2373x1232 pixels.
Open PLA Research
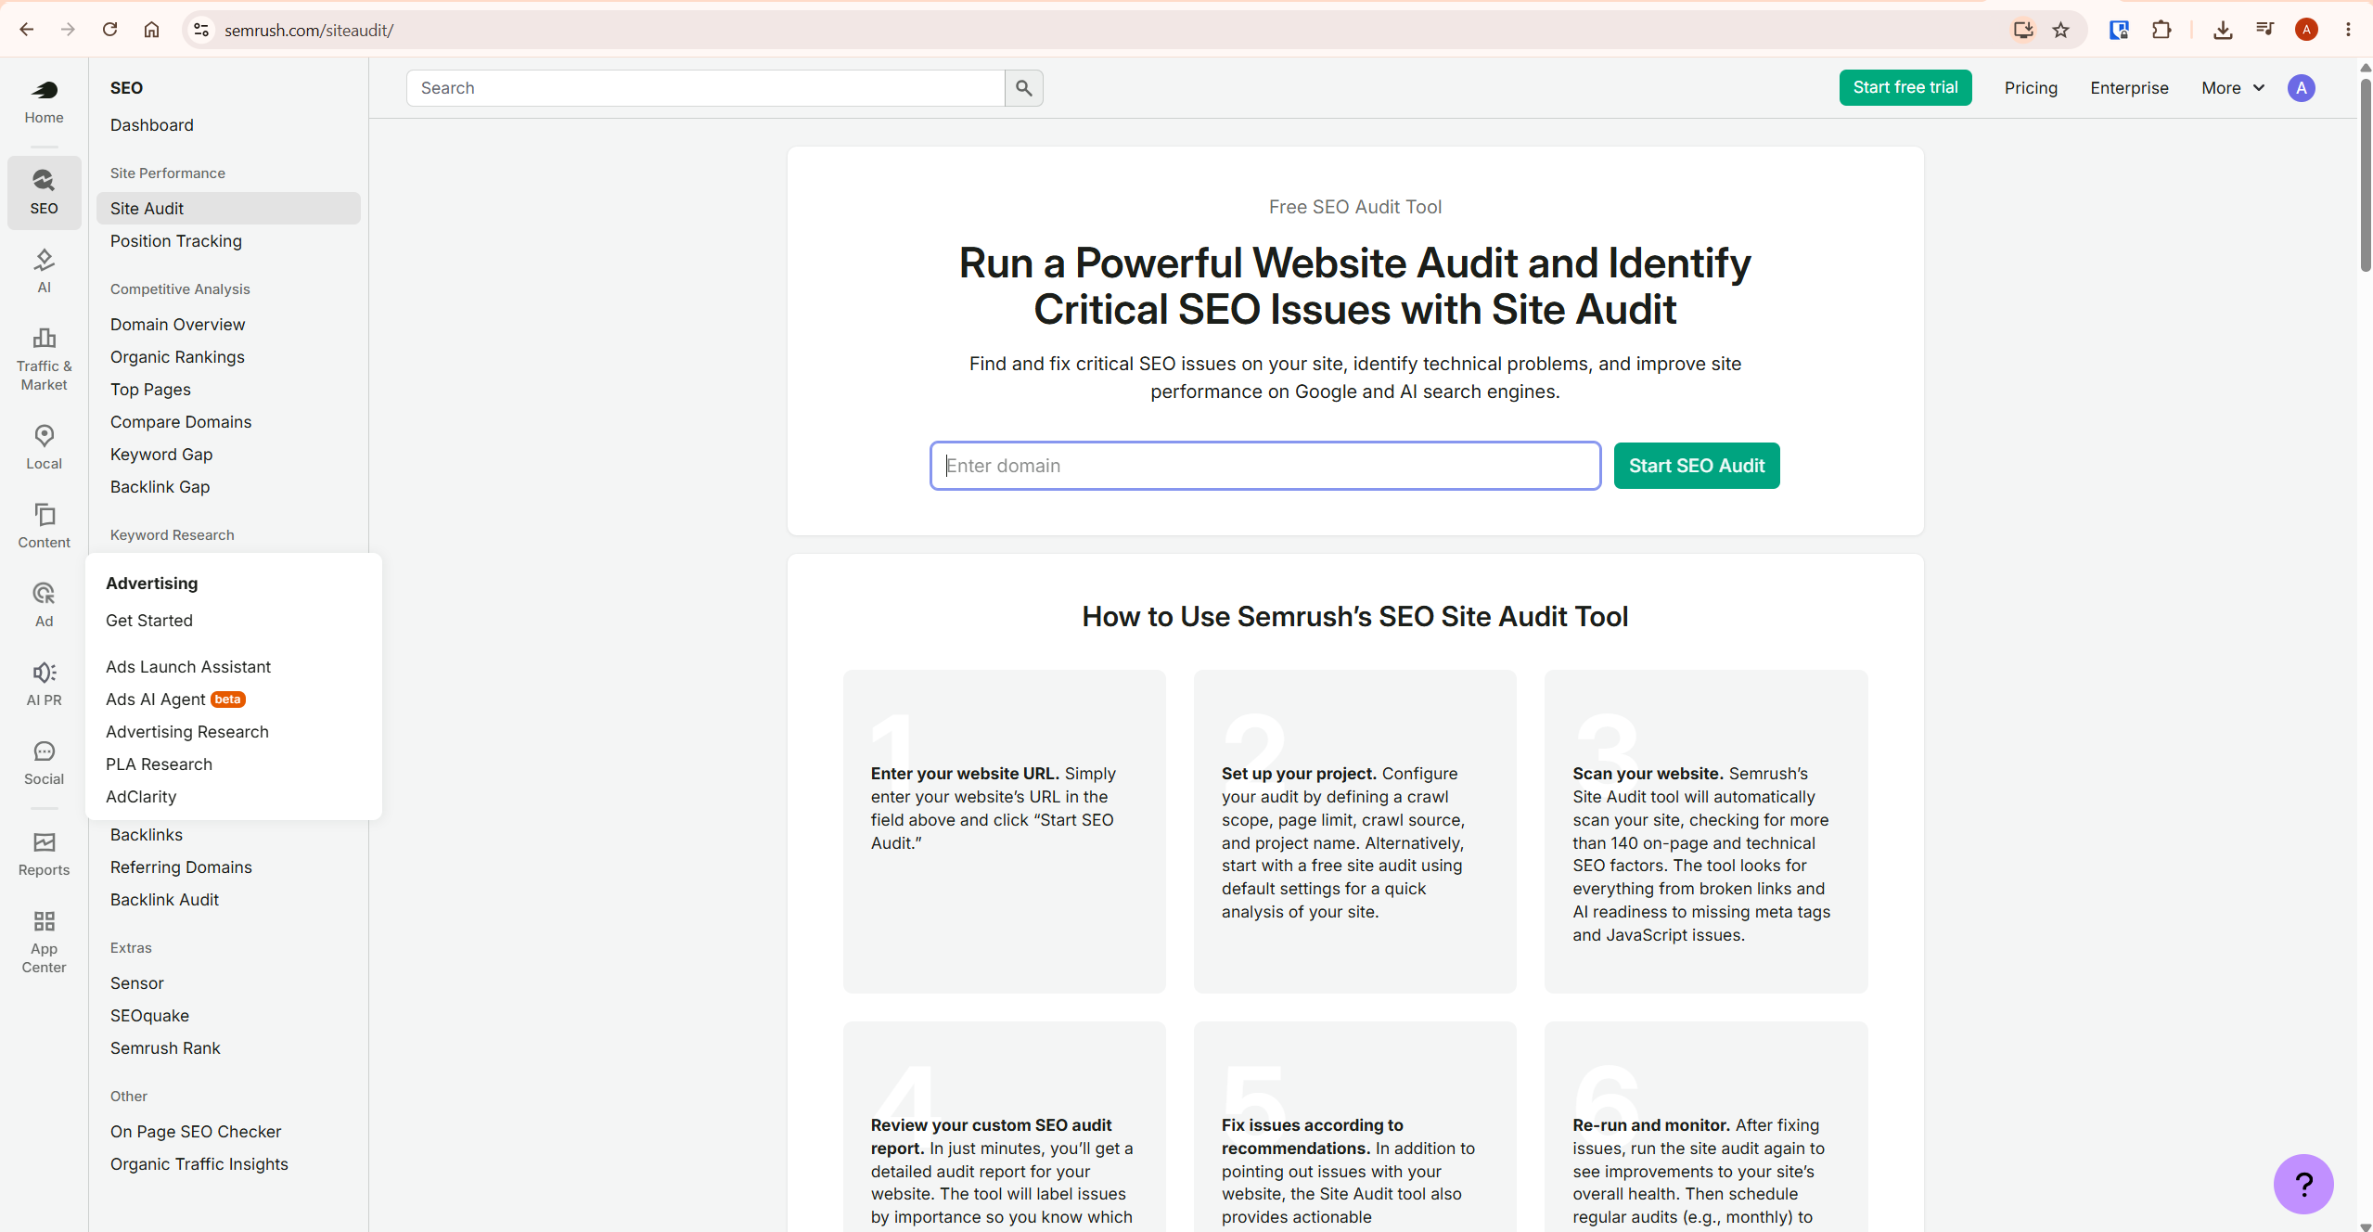point(160,764)
